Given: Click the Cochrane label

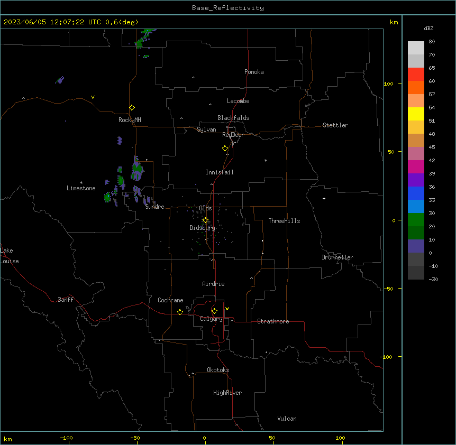Looking at the screenshot, I should pyautogui.click(x=170, y=300).
